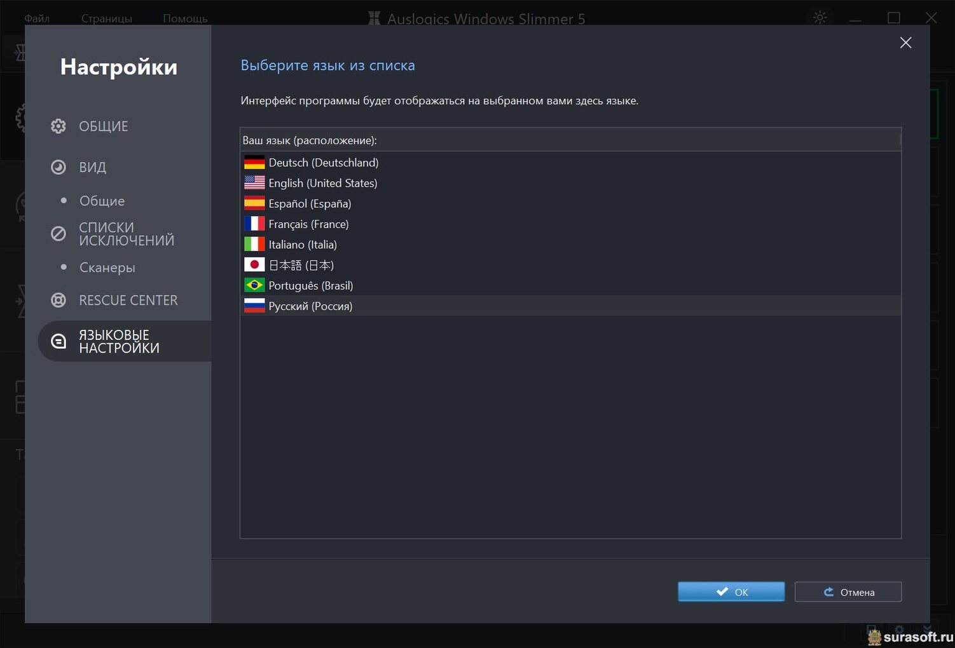Open the RESCUE CENTER section
Image resolution: width=955 pixels, height=648 pixels.
pos(128,300)
